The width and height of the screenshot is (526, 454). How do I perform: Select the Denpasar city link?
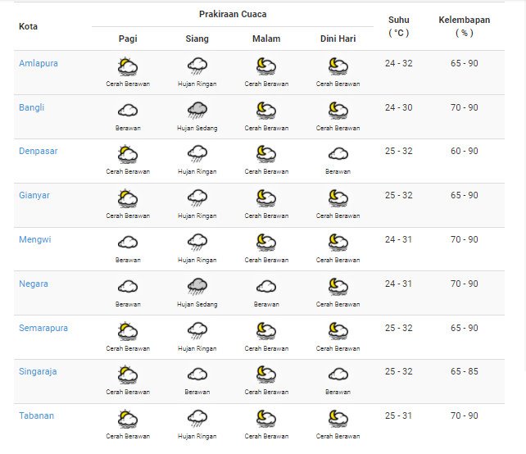click(x=39, y=151)
